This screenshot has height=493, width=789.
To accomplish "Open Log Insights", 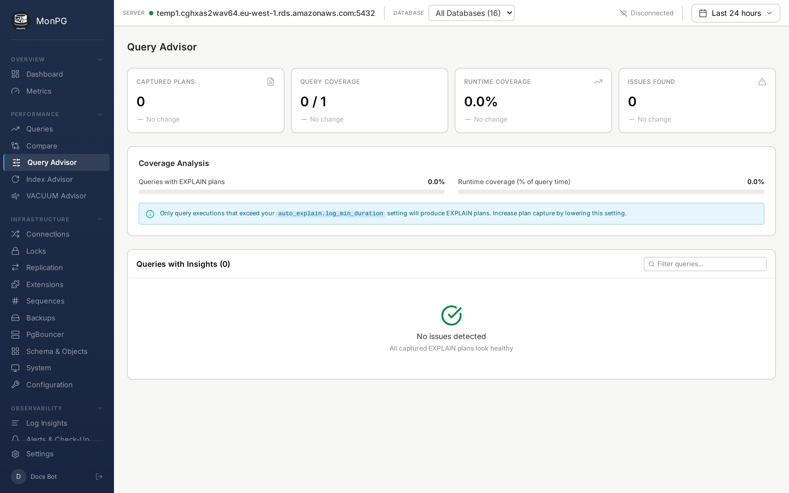I will (56, 423).
